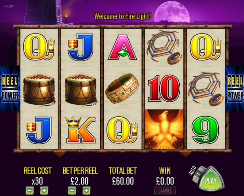Image resolution: width=244 pixels, height=196 pixels.
Task: Click the orange K crown symbol
Action: [x=81, y=130]
